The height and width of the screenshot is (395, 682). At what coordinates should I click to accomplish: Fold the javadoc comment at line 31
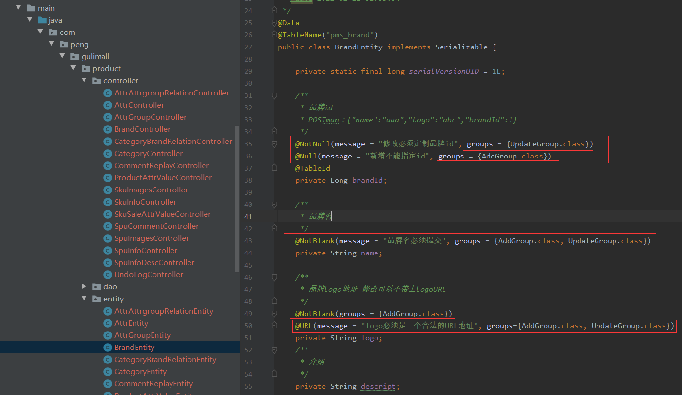coord(274,95)
